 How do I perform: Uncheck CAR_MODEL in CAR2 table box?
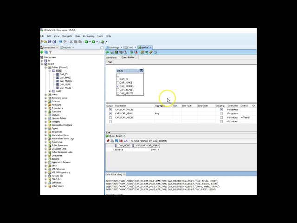coord(118,86)
